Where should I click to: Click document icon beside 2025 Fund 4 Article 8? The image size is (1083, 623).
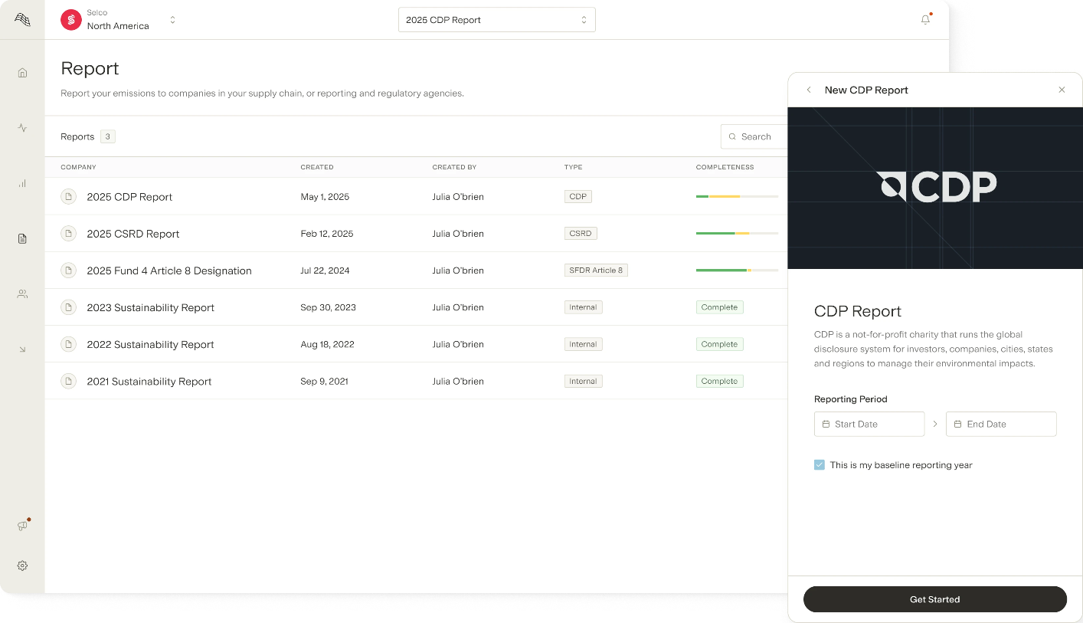pyautogui.click(x=68, y=271)
